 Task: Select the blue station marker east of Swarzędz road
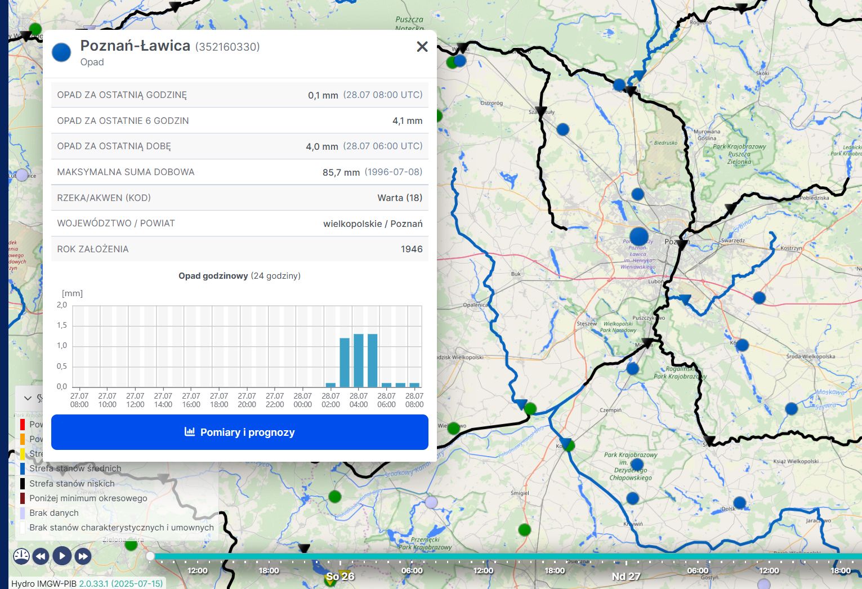(759, 297)
